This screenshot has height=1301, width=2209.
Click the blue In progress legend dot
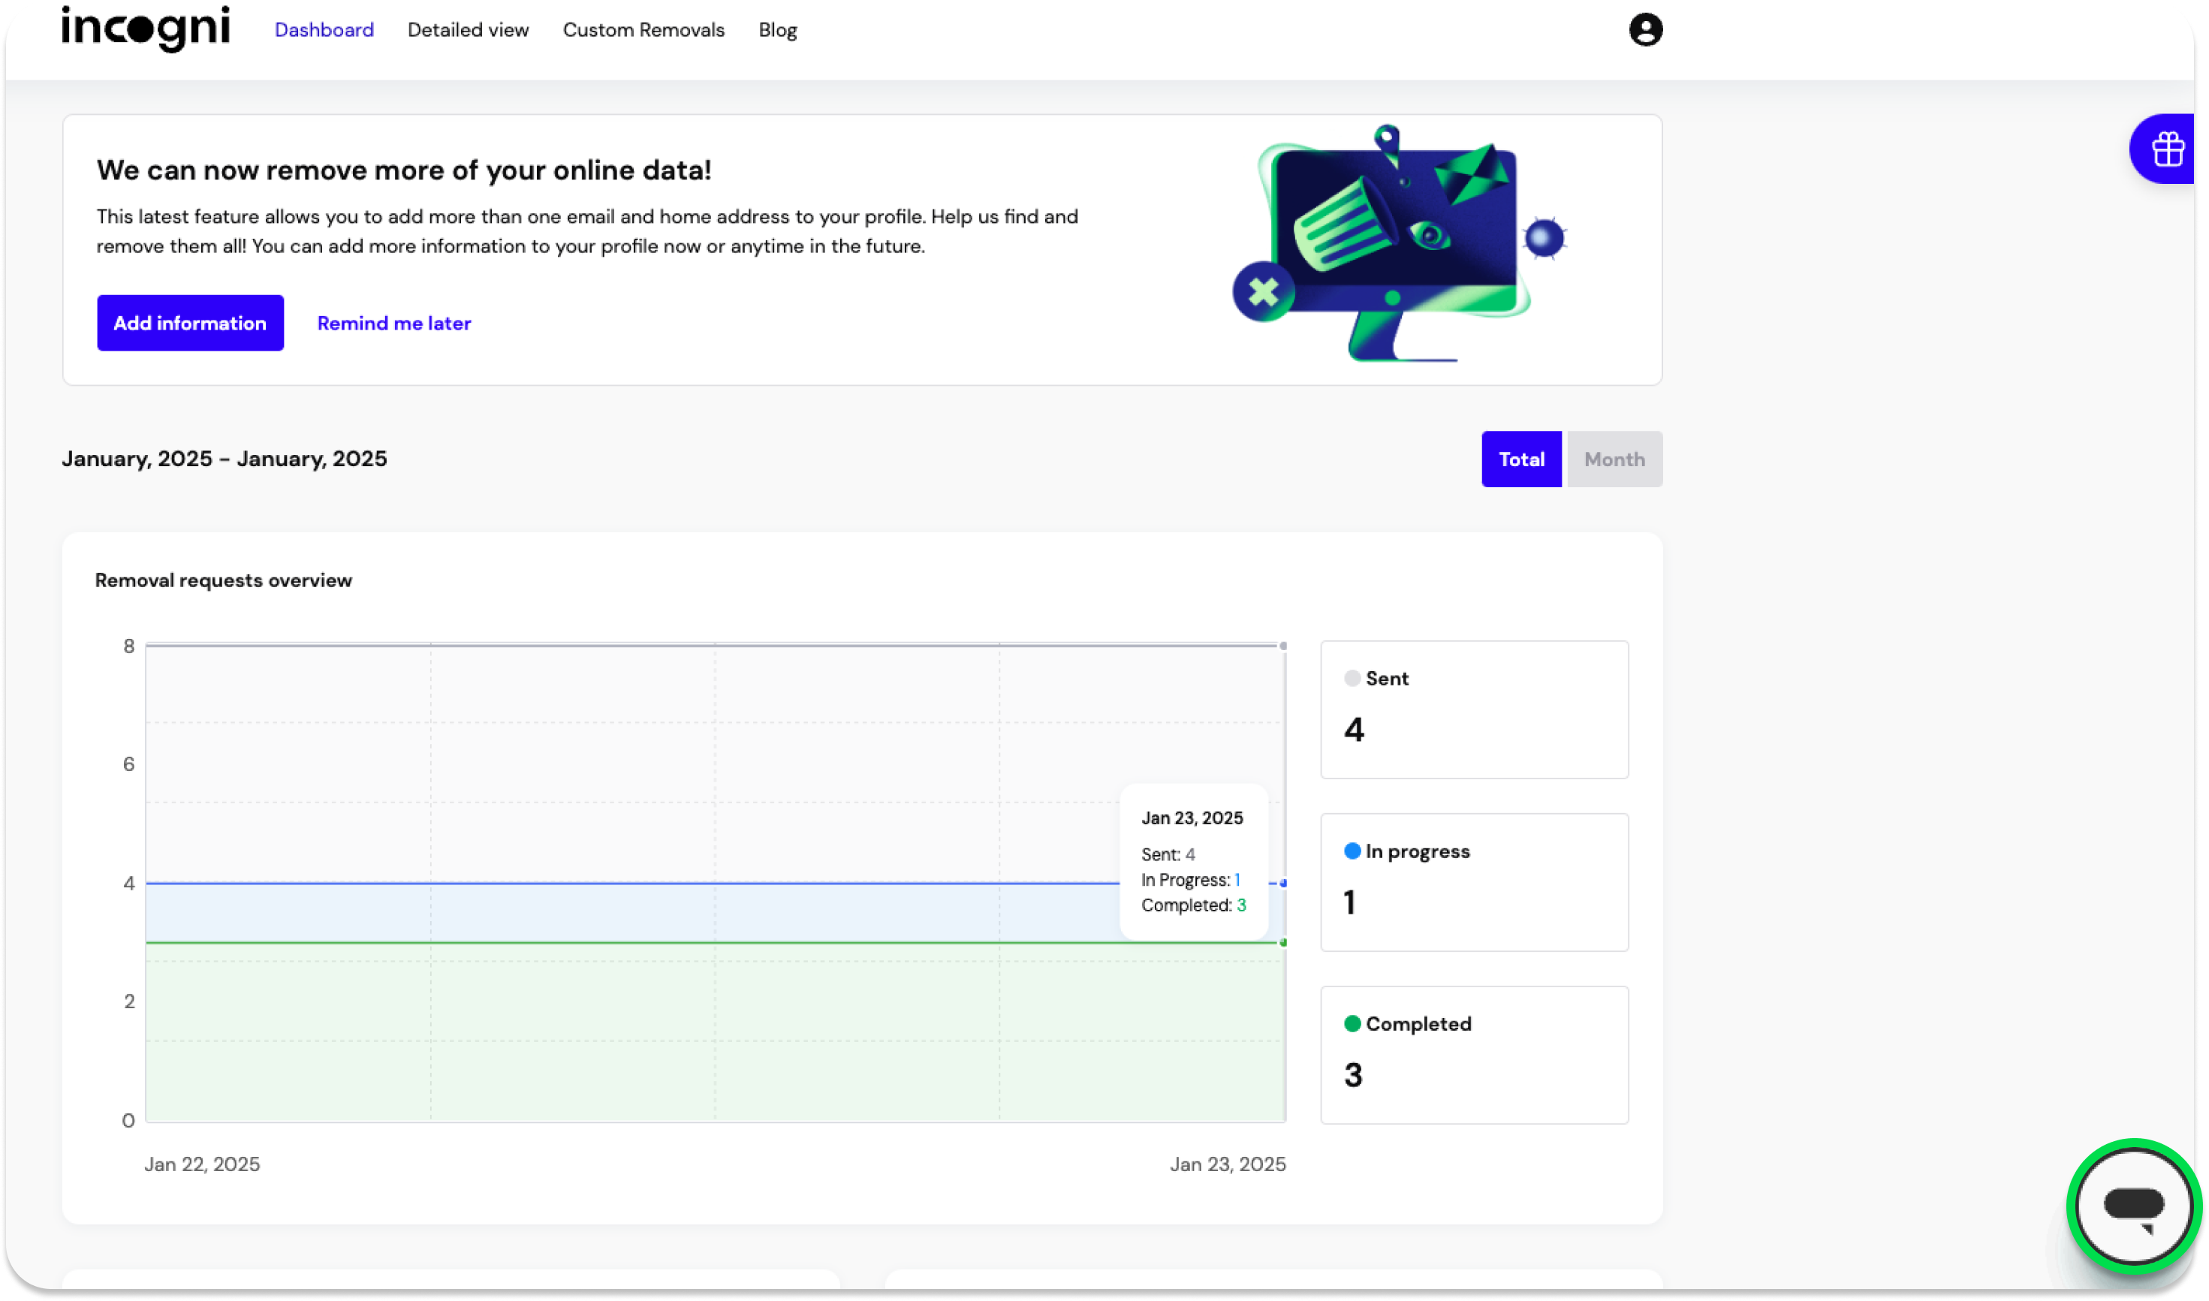coord(1352,851)
